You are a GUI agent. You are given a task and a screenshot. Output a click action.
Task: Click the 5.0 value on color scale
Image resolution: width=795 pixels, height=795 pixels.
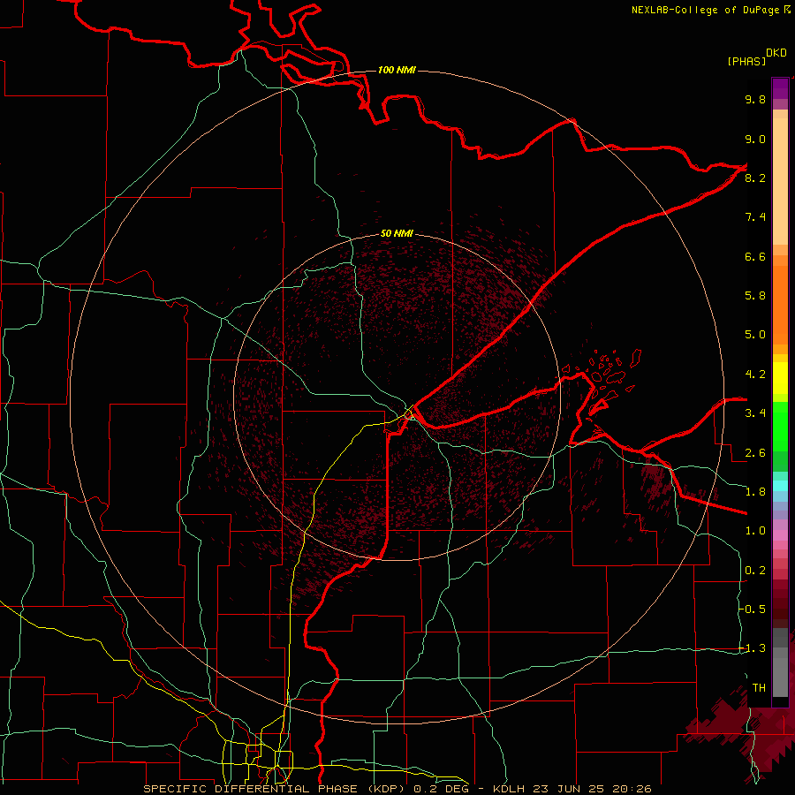(x=755, y=335)
